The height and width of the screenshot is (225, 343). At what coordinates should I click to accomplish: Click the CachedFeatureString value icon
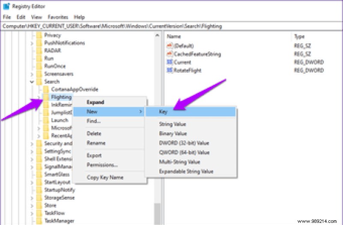(x=170, y=54)
